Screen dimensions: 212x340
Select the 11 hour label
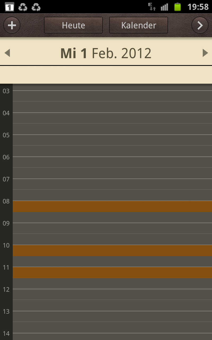coord(6,267)
